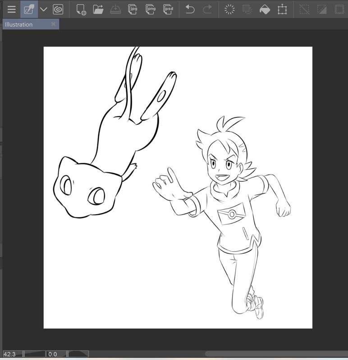The width and height of the screenshot is (348, 360).
Task: Click the zoom slider beside 42.3
Action: coord(35,354)
